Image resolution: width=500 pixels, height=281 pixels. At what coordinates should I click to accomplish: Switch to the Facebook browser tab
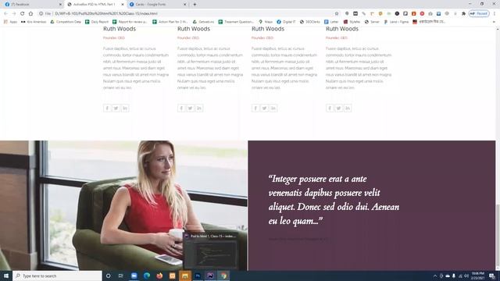click(x=32, y=5)
